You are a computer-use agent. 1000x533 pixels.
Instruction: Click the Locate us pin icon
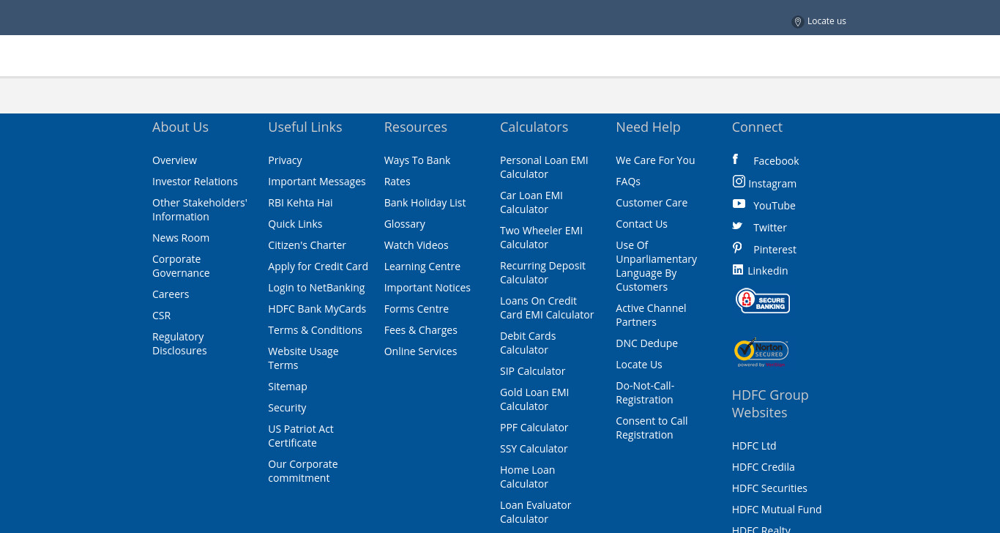coord(798,22)
